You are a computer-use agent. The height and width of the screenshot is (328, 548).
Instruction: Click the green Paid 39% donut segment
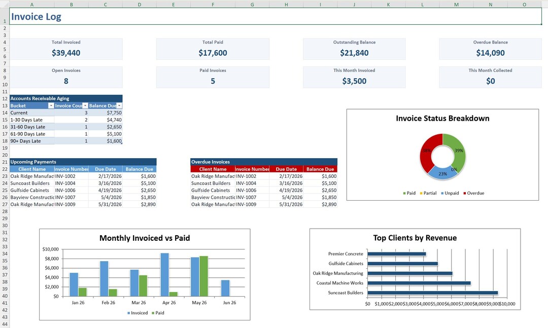coord(460,150)
